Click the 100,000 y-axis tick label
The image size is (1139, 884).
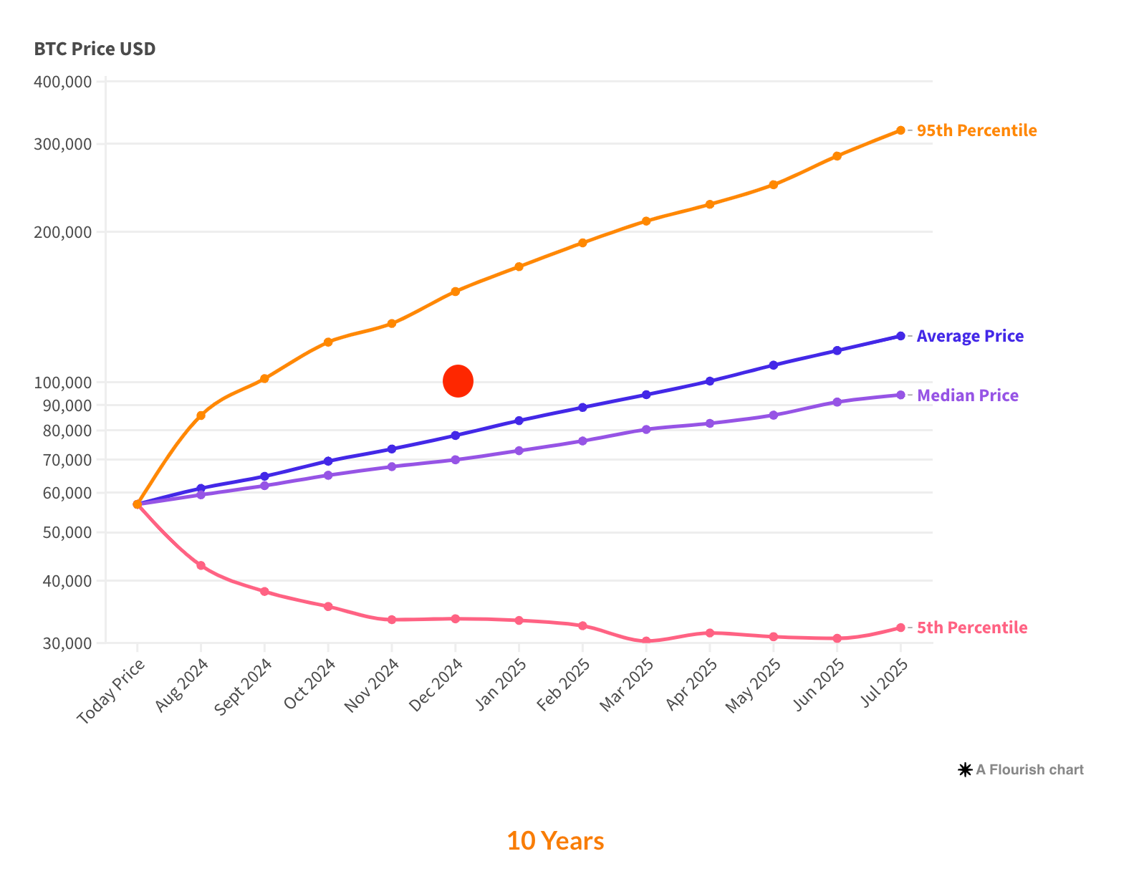coord(63,383)
